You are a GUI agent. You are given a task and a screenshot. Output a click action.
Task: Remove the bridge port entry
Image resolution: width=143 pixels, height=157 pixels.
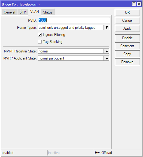pyautogui.click(x=127, y=62)
